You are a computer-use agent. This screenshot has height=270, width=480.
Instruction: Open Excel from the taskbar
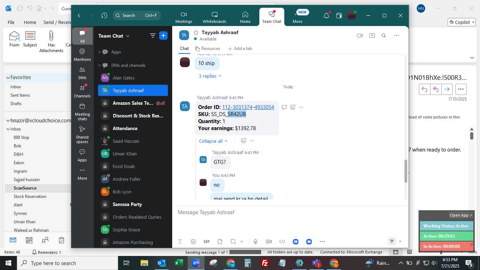tap(179, 263)
